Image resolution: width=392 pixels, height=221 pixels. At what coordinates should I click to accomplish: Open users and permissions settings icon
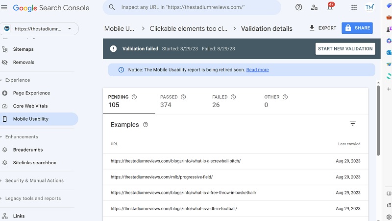314,7
